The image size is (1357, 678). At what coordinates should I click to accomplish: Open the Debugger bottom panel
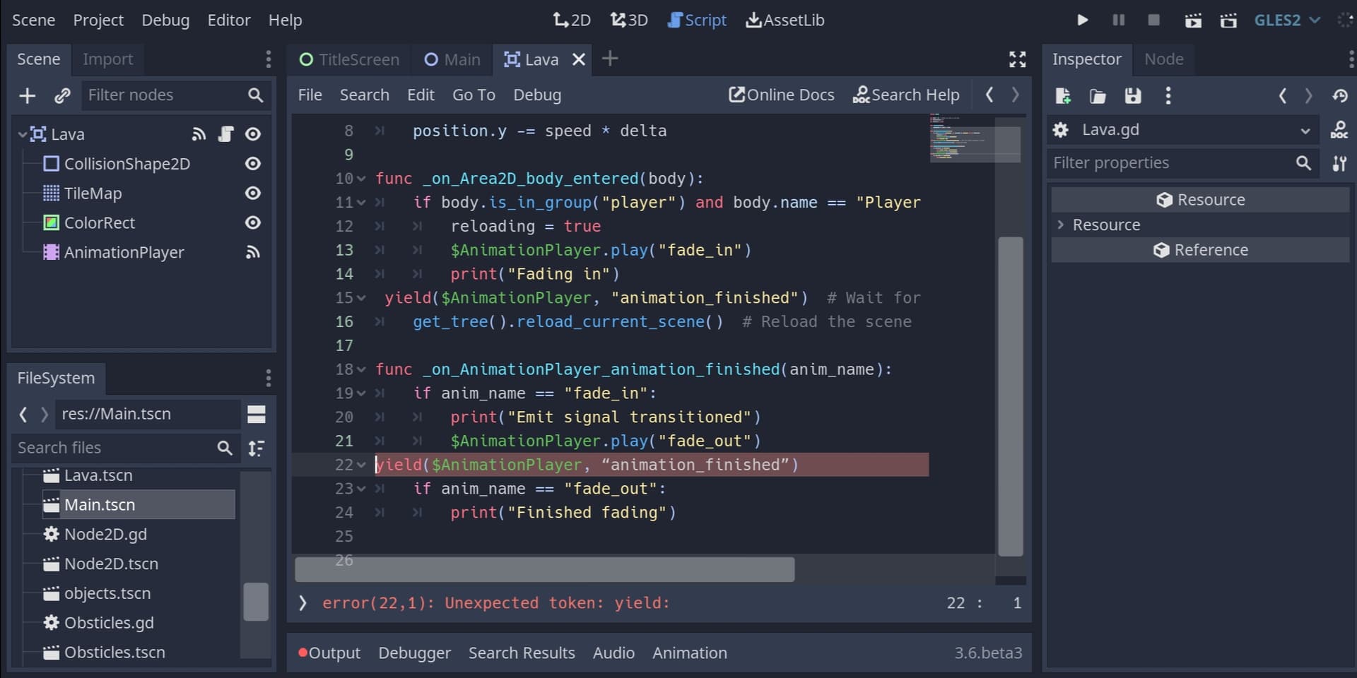(414, 653)
